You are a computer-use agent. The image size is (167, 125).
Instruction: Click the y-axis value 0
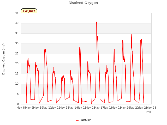pyautogui.click(x=18, y=104)
